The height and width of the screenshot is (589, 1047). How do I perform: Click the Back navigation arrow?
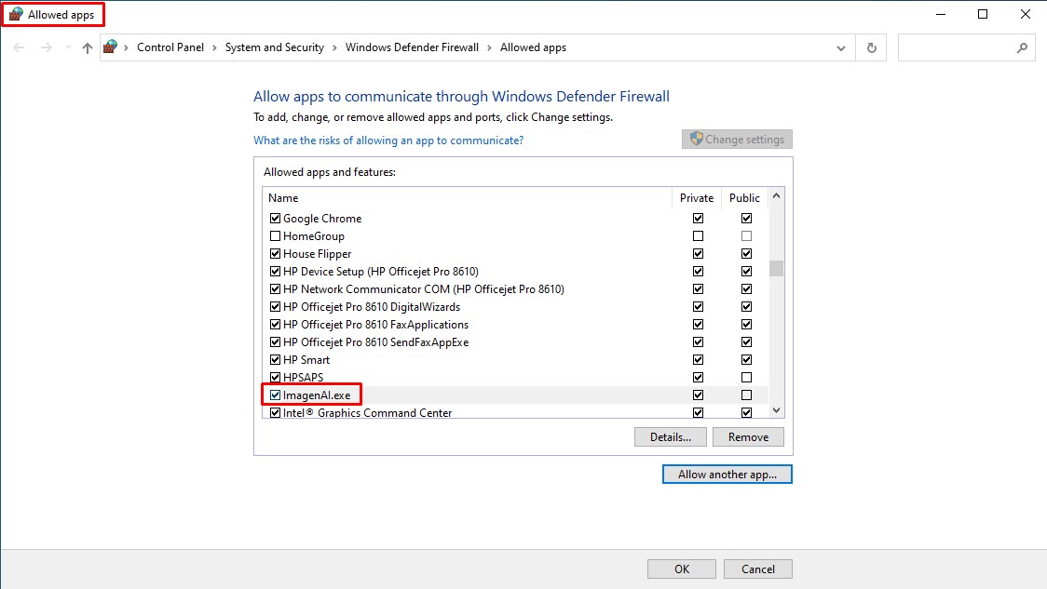point(19,47)
